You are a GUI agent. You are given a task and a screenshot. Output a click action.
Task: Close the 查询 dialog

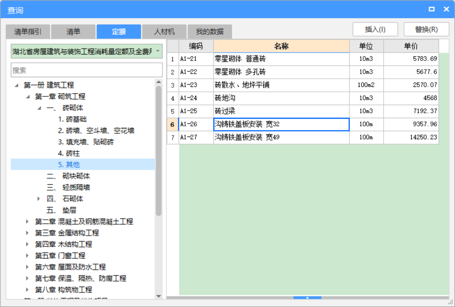coord(446,9)
